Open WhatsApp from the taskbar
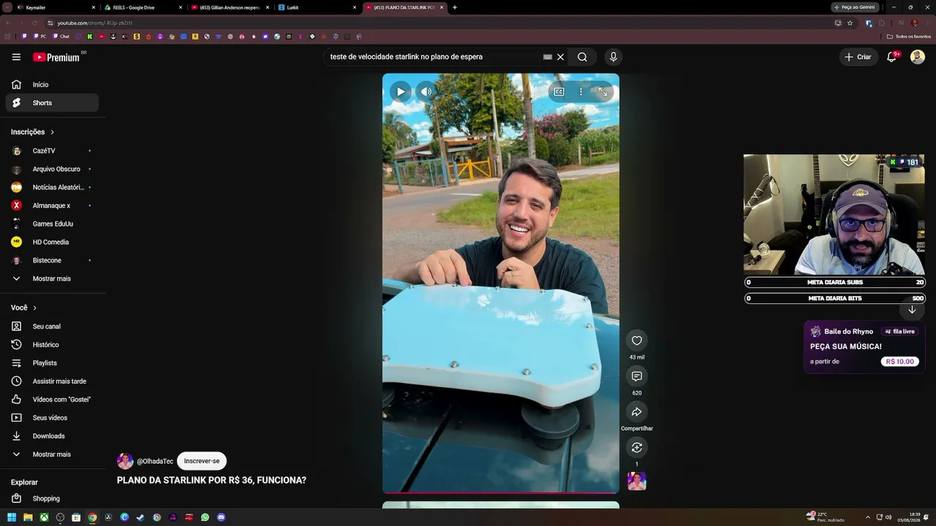Screen dimensions: 936x526 tap(205, 517)
